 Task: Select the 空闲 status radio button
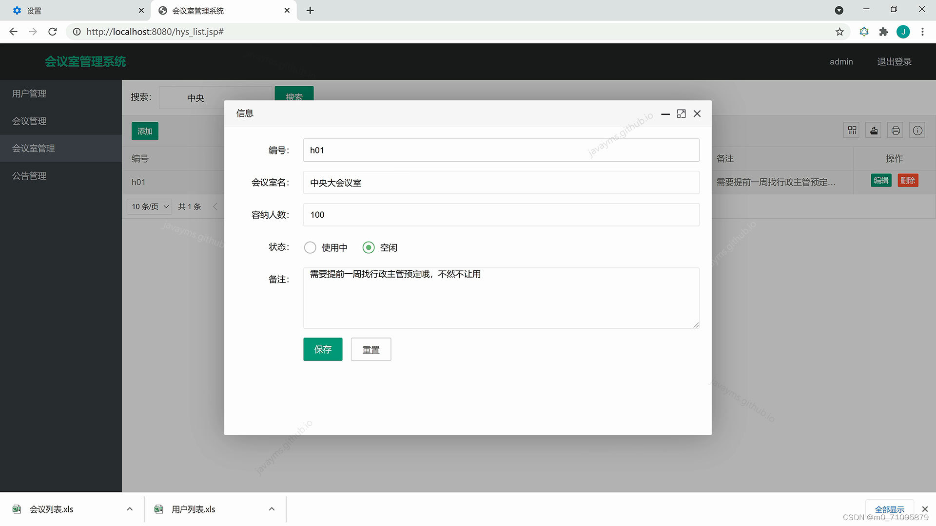pos(369,247)
